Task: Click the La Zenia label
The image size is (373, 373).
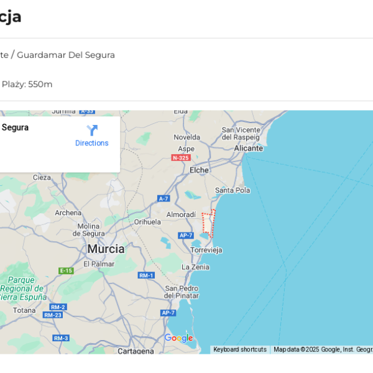Action: [196, 267]
